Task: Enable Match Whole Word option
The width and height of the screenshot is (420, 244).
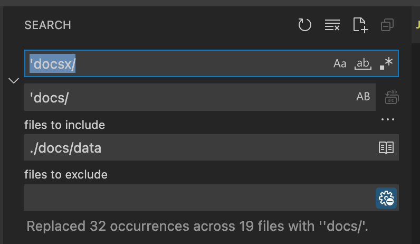Action: tap(363, 64)
